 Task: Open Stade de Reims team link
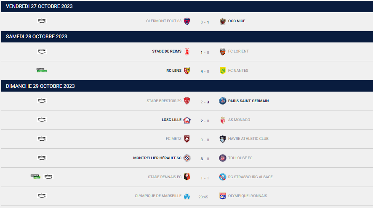167,51
